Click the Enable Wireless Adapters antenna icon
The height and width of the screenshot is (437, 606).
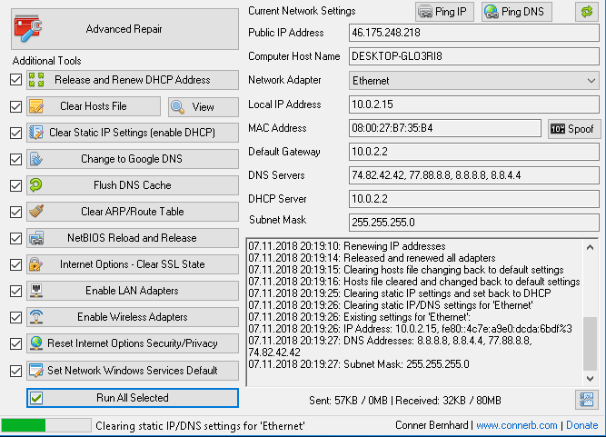[x=36, y=317]
